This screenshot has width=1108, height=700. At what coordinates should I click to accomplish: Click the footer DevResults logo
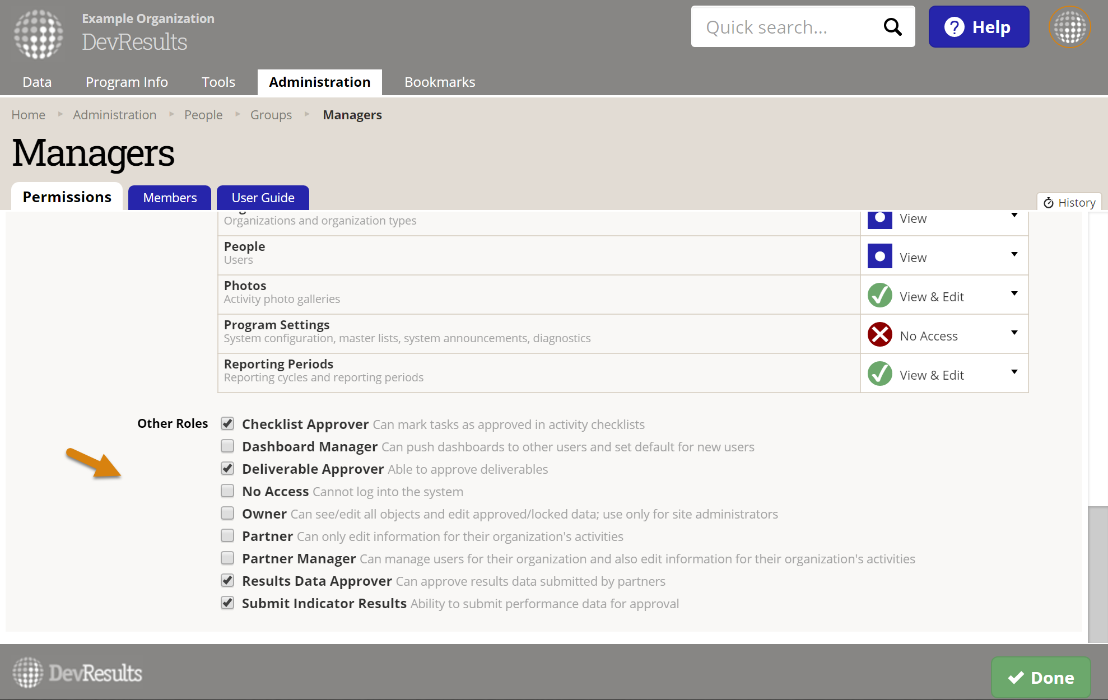click(x=77, y=673)
